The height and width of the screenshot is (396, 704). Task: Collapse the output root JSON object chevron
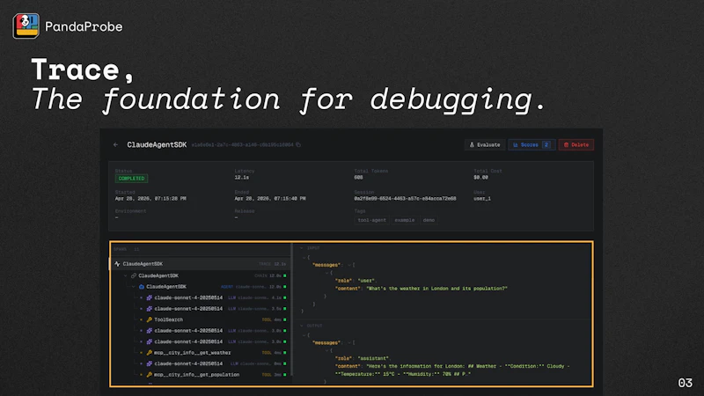pyautogui.click(x=304, y=335)
